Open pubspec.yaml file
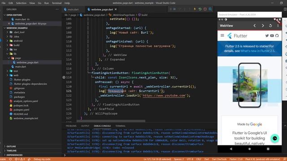The width and height of the screenshot is (287, 161). point(21,110)
